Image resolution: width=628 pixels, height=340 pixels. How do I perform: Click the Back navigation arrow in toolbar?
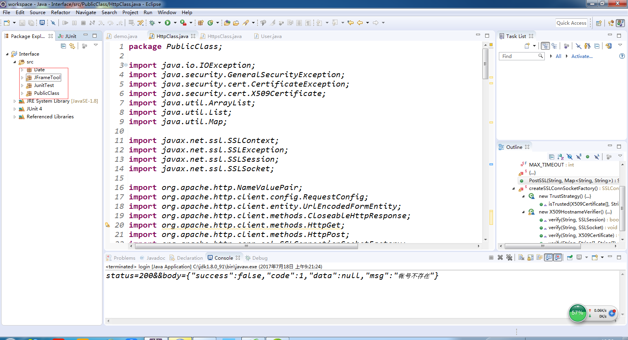(x=360, y=23)
